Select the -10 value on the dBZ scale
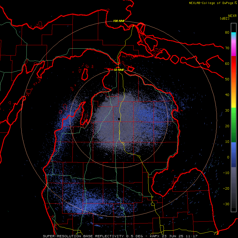 click(x=226, y=173)
